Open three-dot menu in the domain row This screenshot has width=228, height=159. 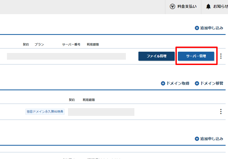coord(221,112)
